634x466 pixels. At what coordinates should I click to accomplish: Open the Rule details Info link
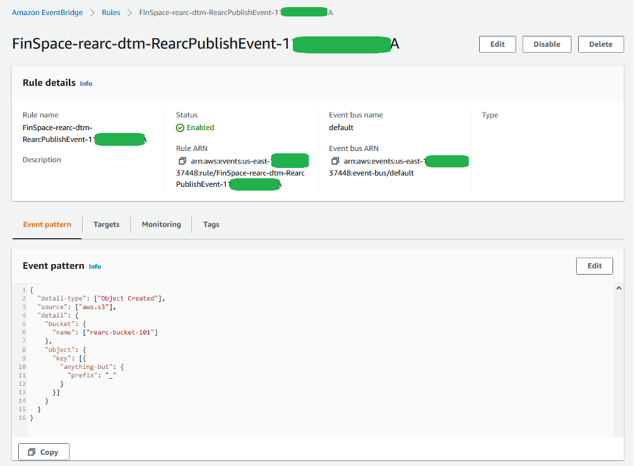click(86, 83)
